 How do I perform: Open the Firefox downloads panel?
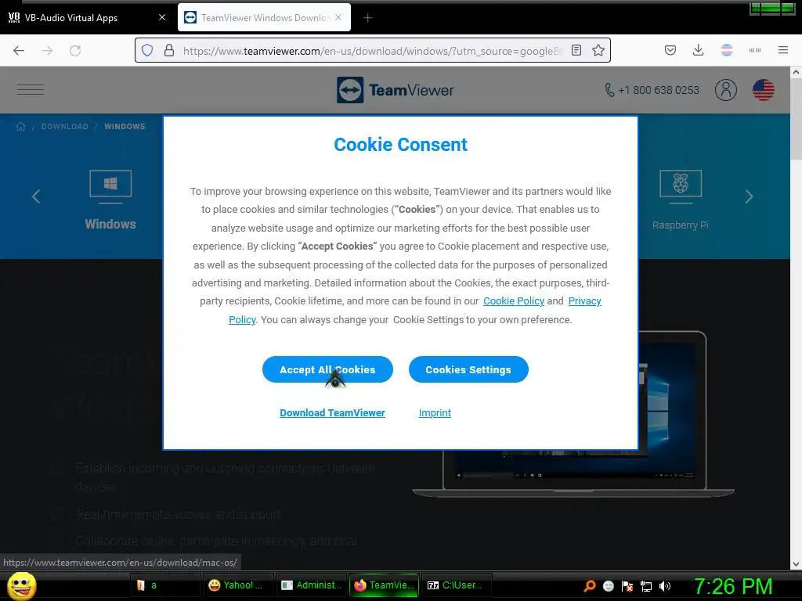[x=698, y=50]
